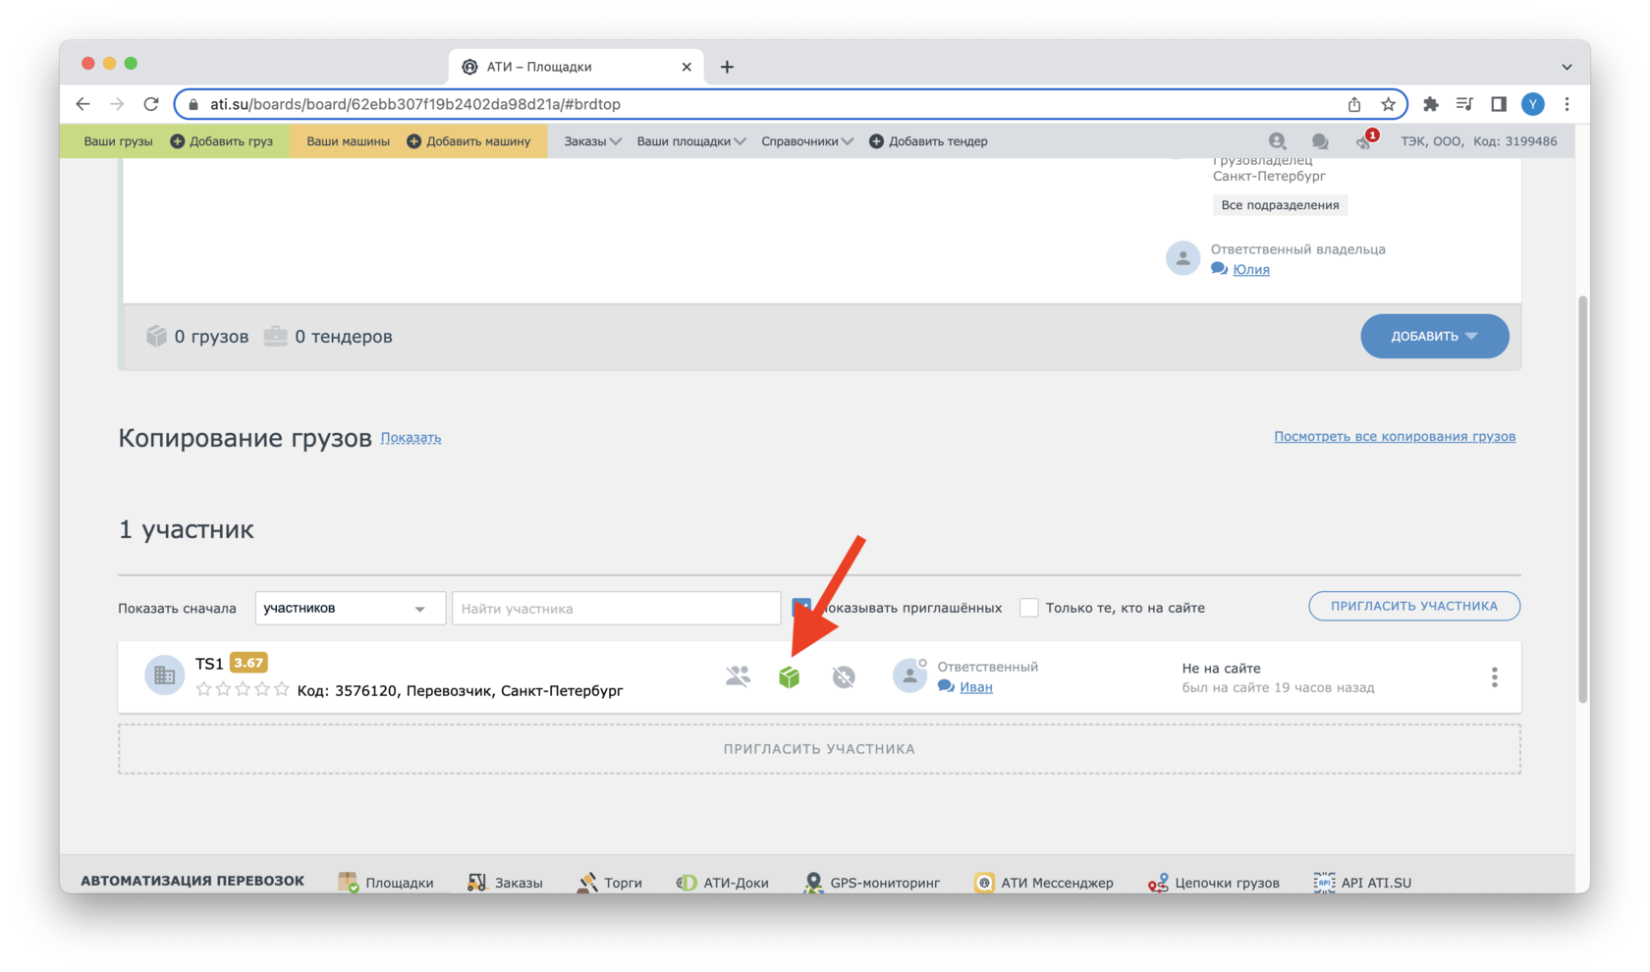
Task: Click the star rating of TS1
Action: tap(243, 689)
